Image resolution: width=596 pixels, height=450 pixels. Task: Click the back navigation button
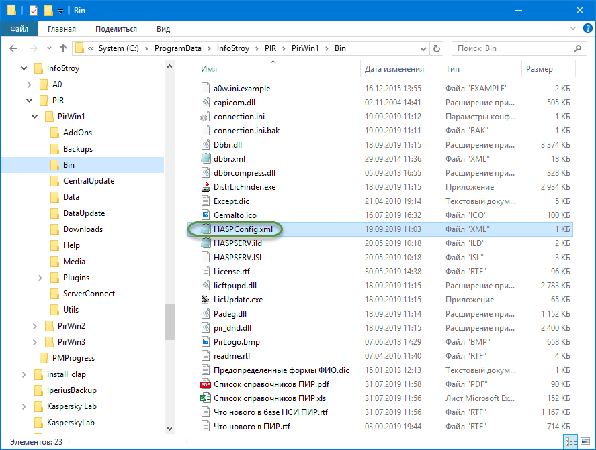coord(13,48)
